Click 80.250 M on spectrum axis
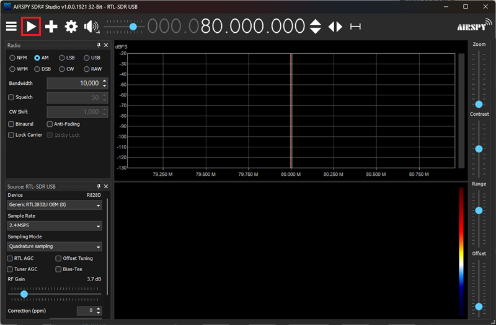 pyautogui.click(x=334, y=175)
